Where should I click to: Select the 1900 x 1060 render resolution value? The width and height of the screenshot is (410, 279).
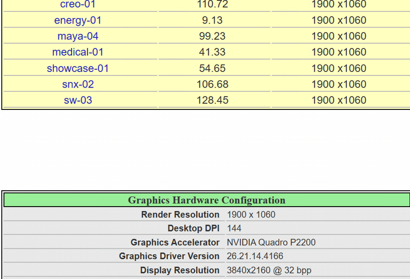click(251, 215)
